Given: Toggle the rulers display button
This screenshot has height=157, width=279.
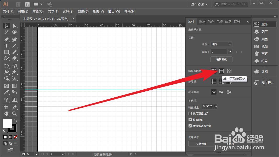Looking at the screenshot, I should (214, 71).
